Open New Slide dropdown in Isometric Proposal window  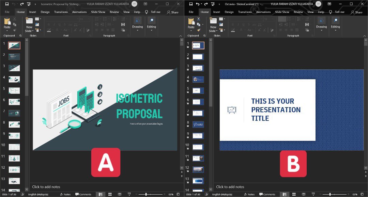click(33, 31)
